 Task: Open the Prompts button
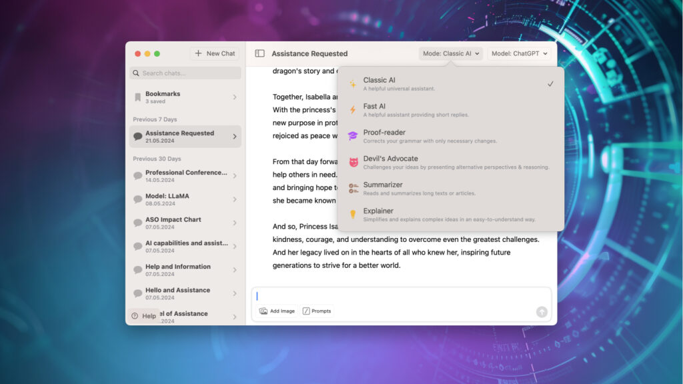[x=317, y=311]
